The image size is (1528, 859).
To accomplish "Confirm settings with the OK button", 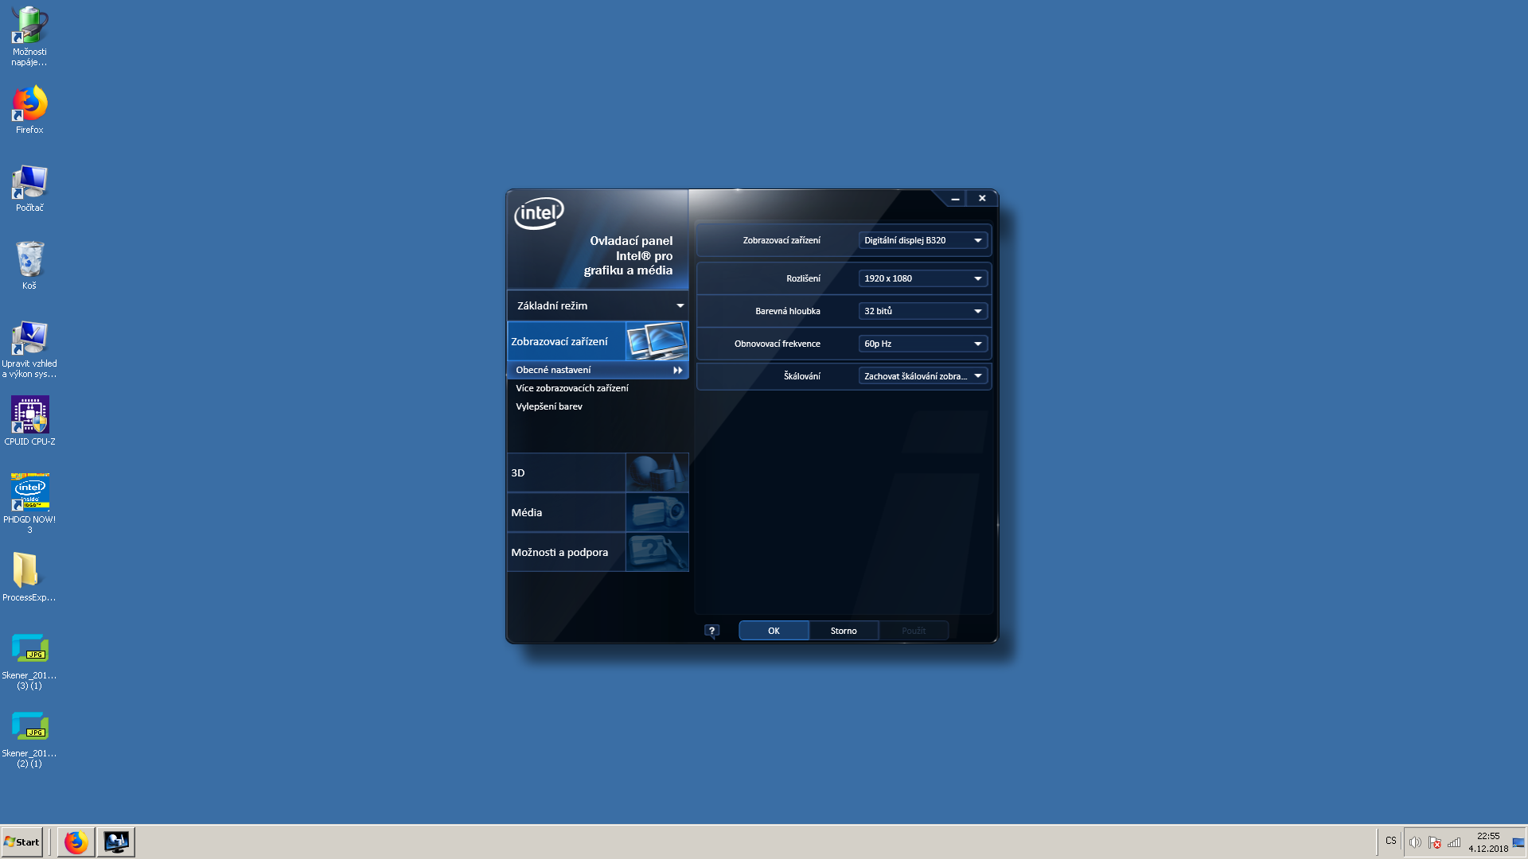I will point(773,630).
